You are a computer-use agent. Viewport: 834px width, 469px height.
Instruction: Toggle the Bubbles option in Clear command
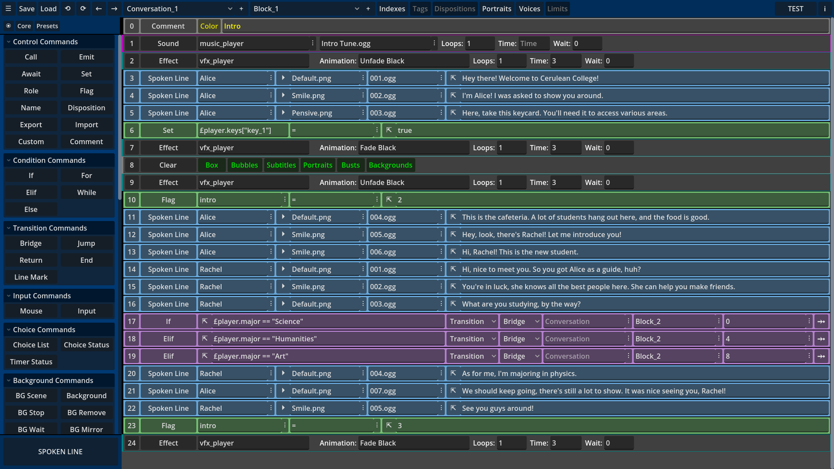point(244,165)
